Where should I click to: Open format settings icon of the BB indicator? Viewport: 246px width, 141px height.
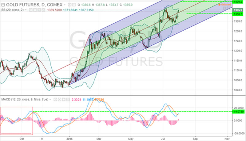(35, 10)
